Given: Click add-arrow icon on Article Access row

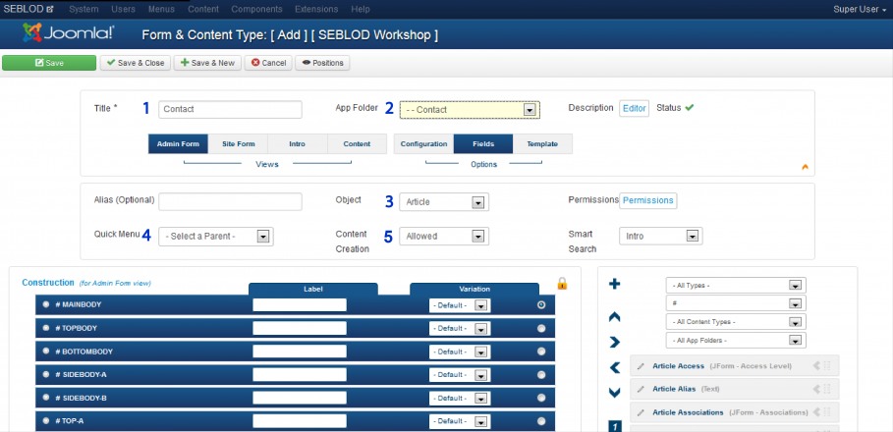Looking at the screenshot, I should (x=816, y=366).
